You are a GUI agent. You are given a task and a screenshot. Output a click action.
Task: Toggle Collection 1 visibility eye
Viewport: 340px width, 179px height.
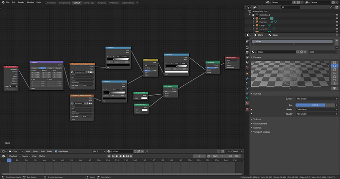pos(337,15)
